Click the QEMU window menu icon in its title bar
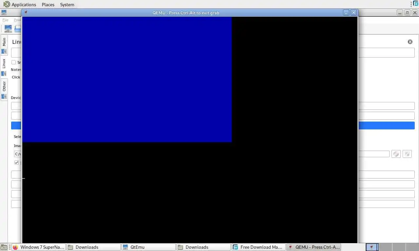419x251 pixels. click(x=26, y=12)
